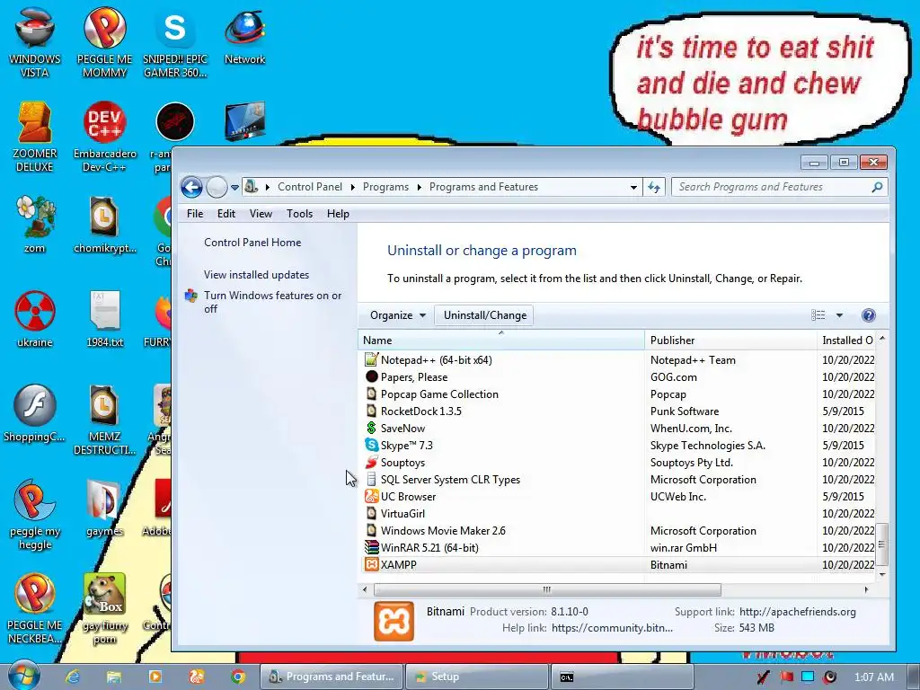This screenshot has width=920, height=690.
Task: Sort by the Name column header
Action: click(501, 341)
